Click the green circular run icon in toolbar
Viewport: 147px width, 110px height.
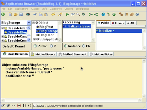(3, 14)
